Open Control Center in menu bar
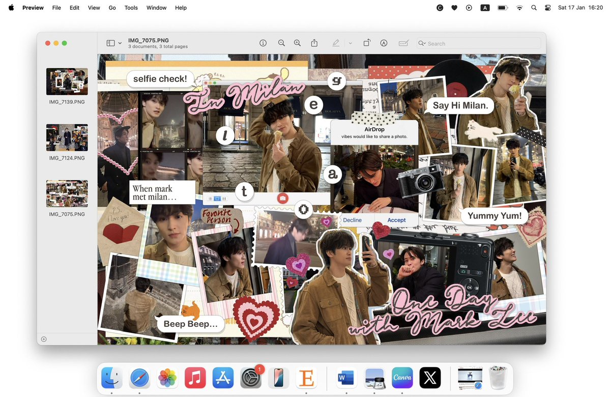 click(x=548, y=8)
